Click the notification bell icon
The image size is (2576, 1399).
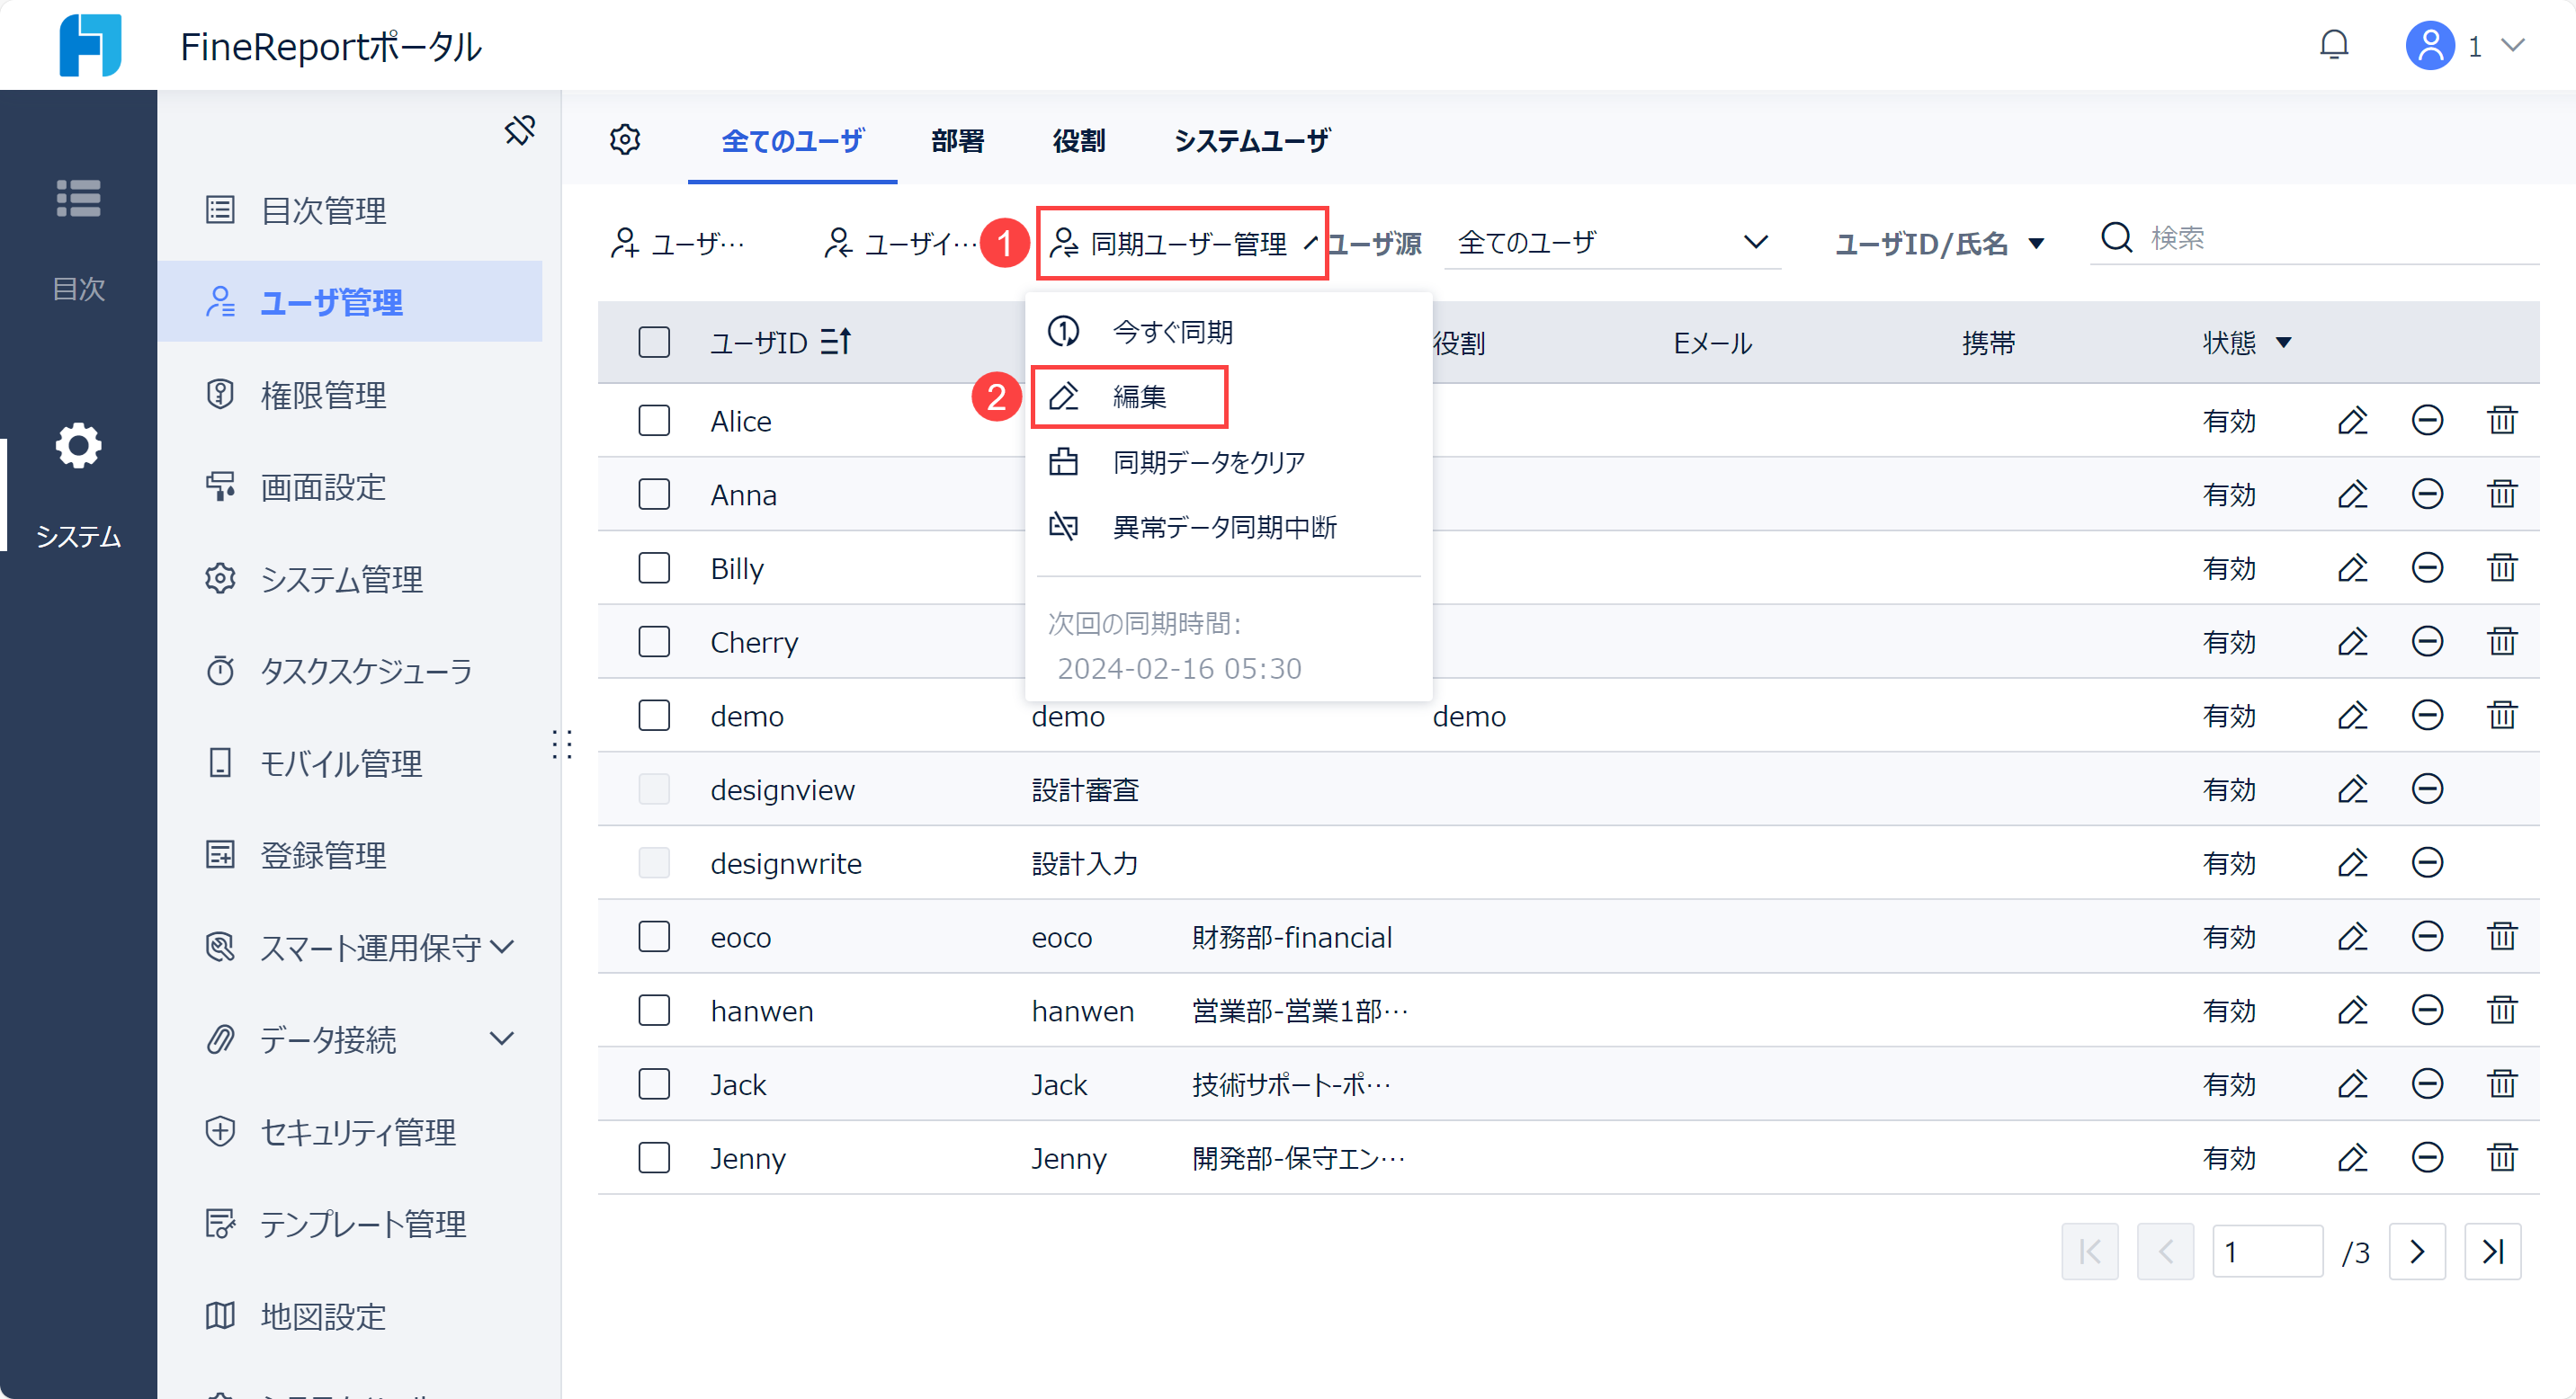[2333, 45]
